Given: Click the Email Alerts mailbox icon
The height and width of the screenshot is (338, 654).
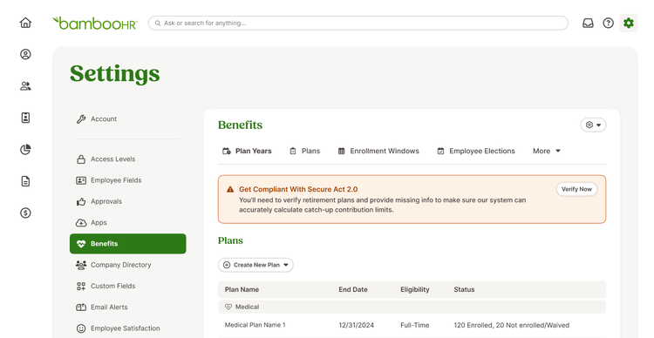Looking at the screenshot, I should 81,308.
